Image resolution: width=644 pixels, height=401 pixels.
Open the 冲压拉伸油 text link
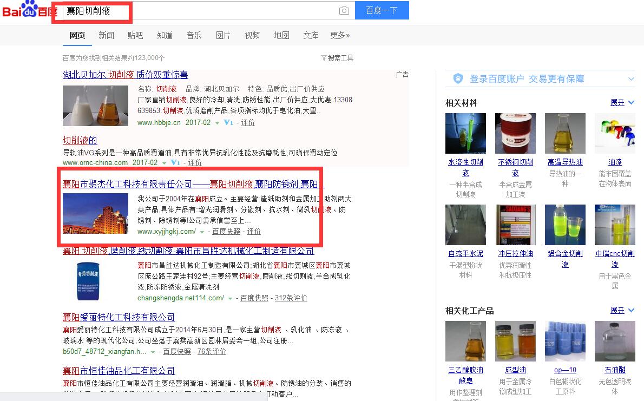click(515, 253)
